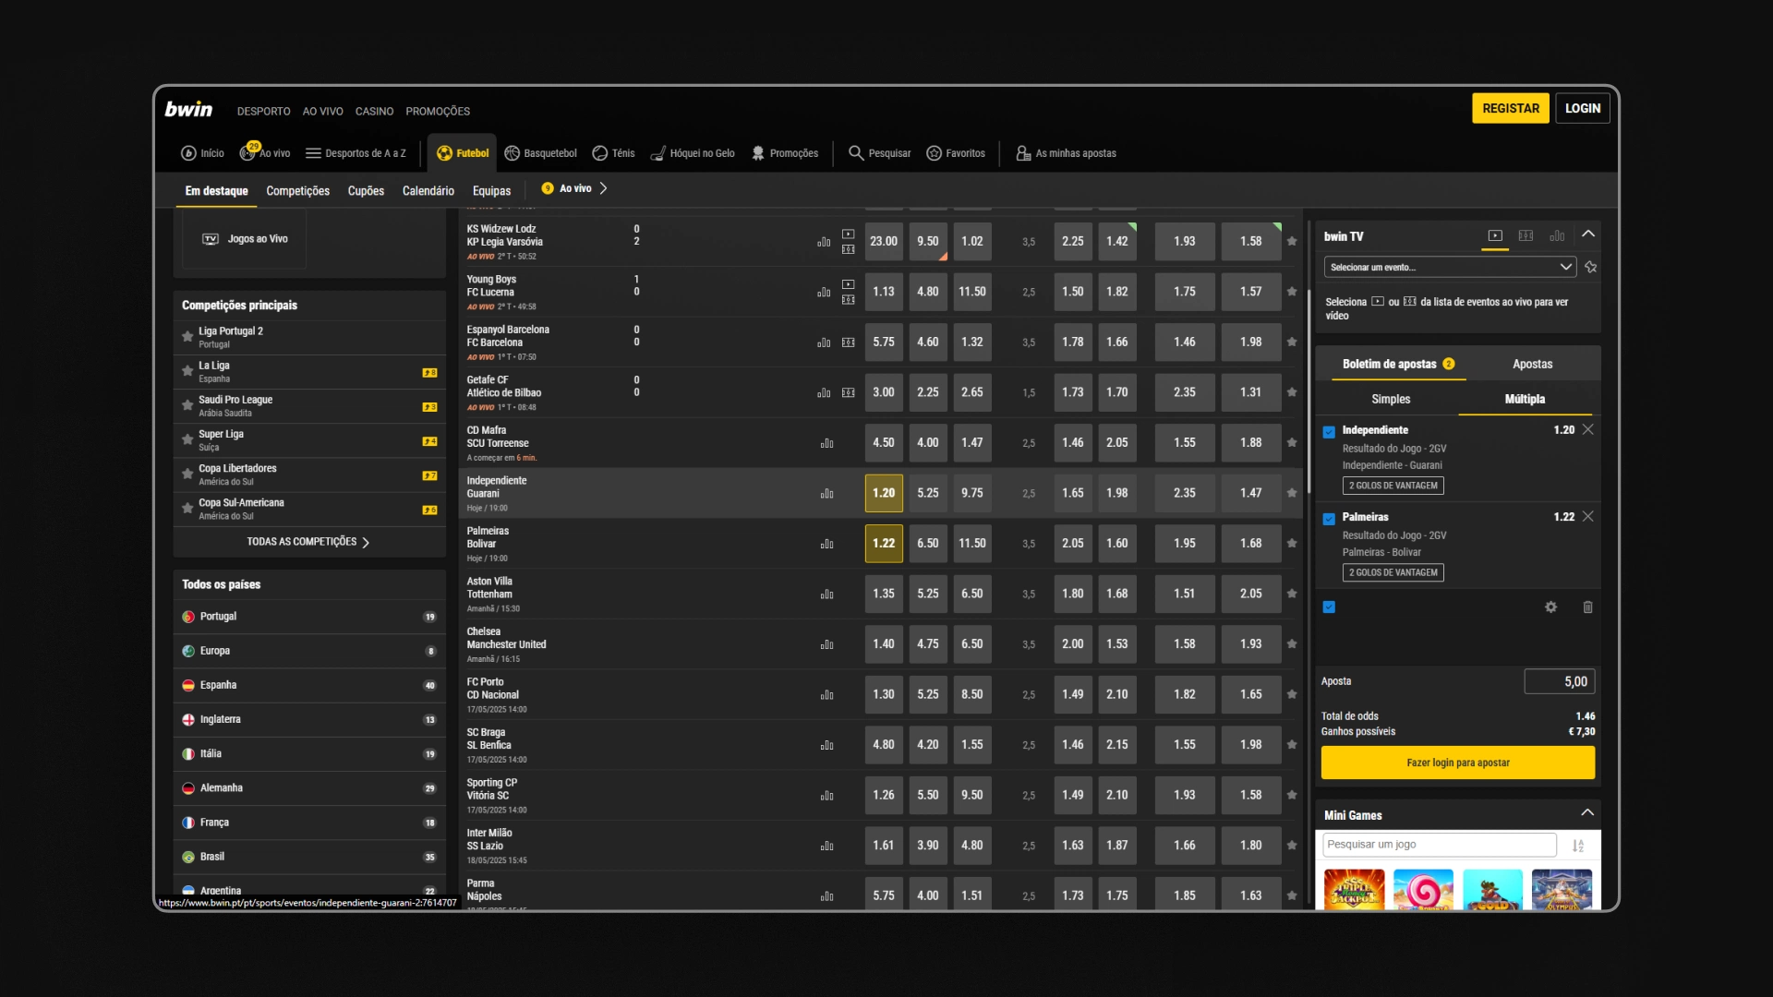Image resolution: width=1773 pixels, height=997 pixels.
Task: Click Mini Games sort icon
Action: coord(1578,846)
